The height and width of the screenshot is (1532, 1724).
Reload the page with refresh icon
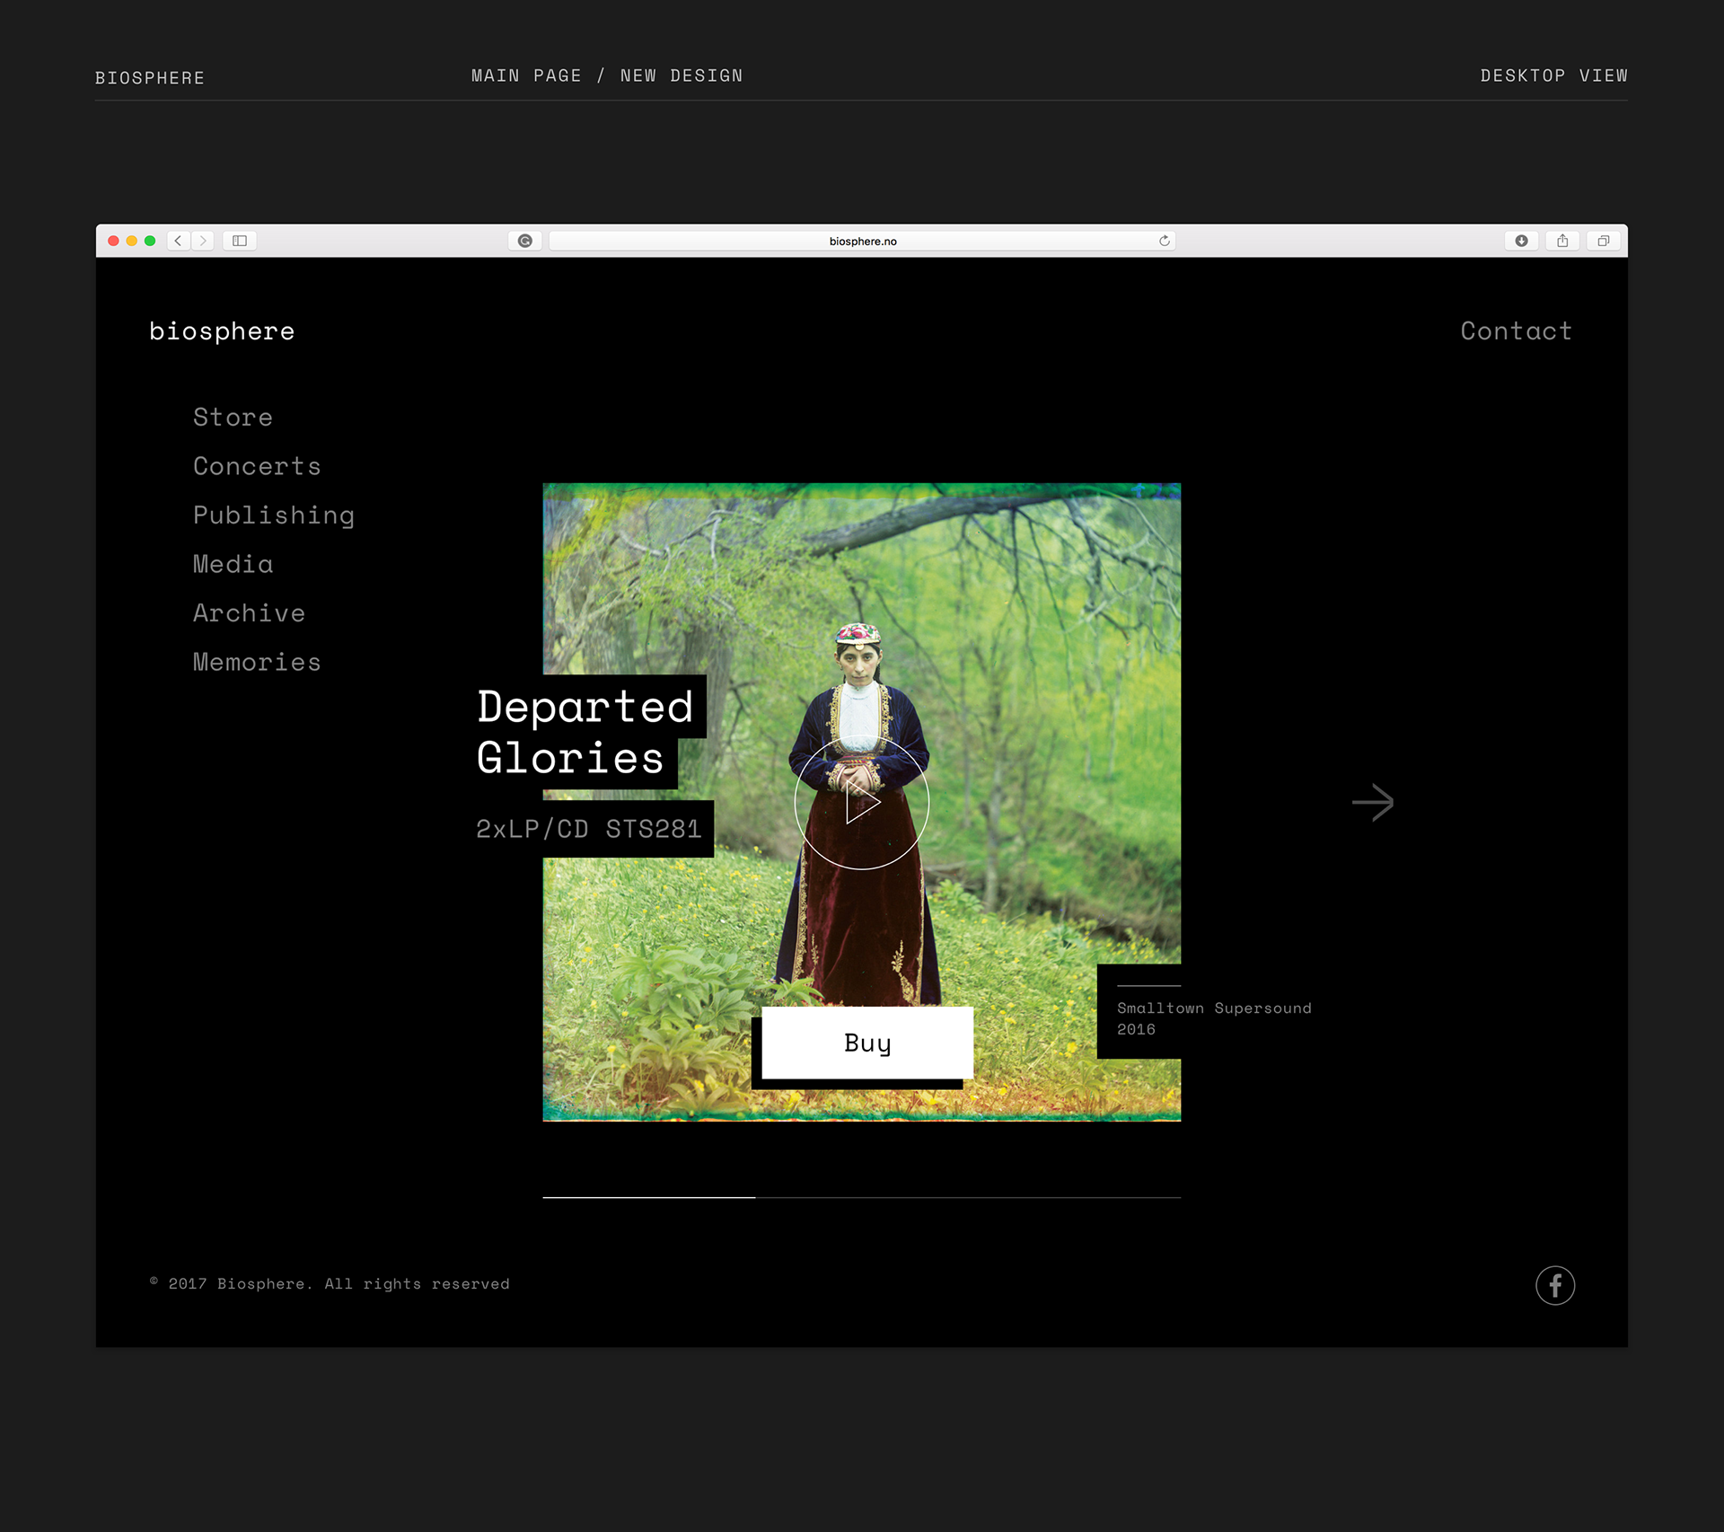(1164, 241)
